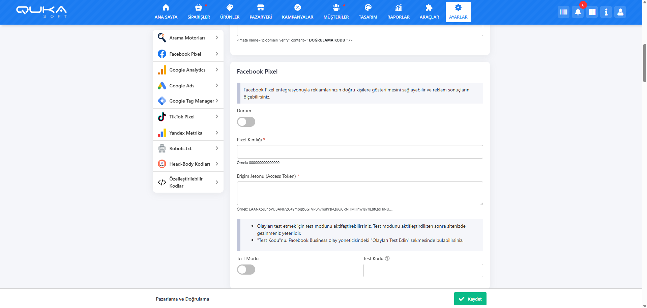
Task: Enable the Facebook Pixel Durum toggle
Action: pos(246,122)
